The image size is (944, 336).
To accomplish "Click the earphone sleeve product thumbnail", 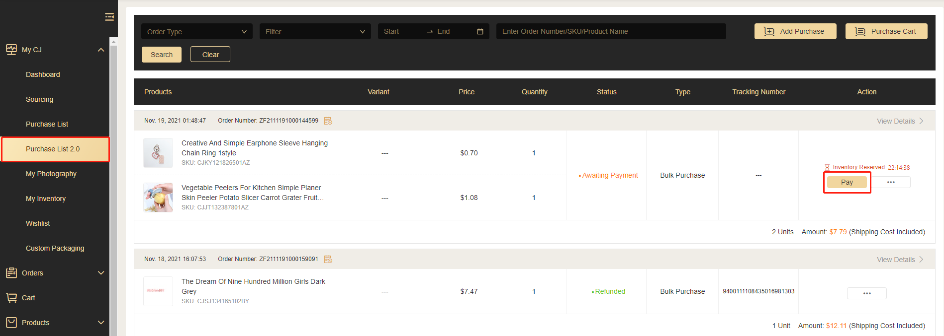I will coord(158,153).
